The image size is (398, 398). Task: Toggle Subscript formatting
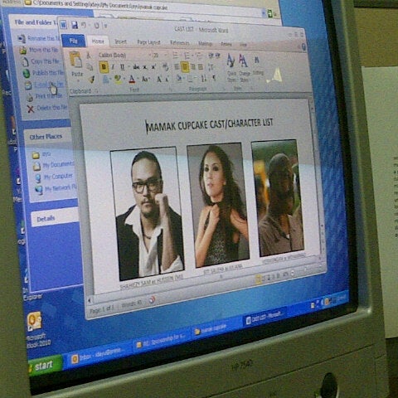click(x=145, y=67)
